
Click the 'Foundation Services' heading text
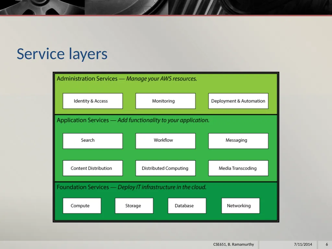point(83,187)
